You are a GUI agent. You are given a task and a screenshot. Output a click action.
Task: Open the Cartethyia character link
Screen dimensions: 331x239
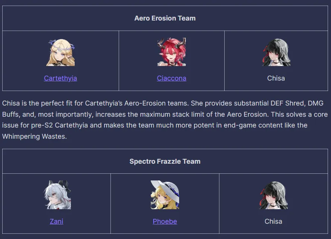(x=60, y=78)
